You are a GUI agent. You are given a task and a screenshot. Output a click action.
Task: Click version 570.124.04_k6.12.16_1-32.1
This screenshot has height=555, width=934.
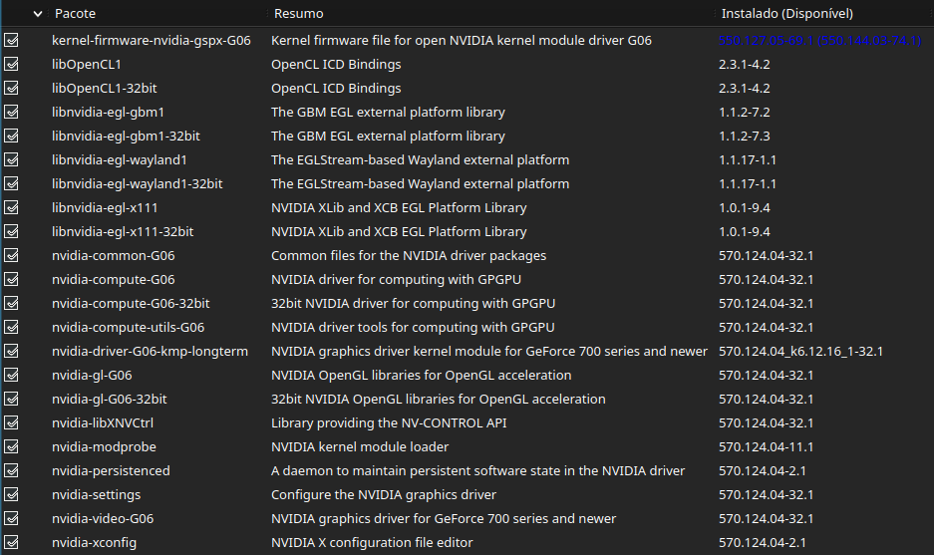click(800, 351)
